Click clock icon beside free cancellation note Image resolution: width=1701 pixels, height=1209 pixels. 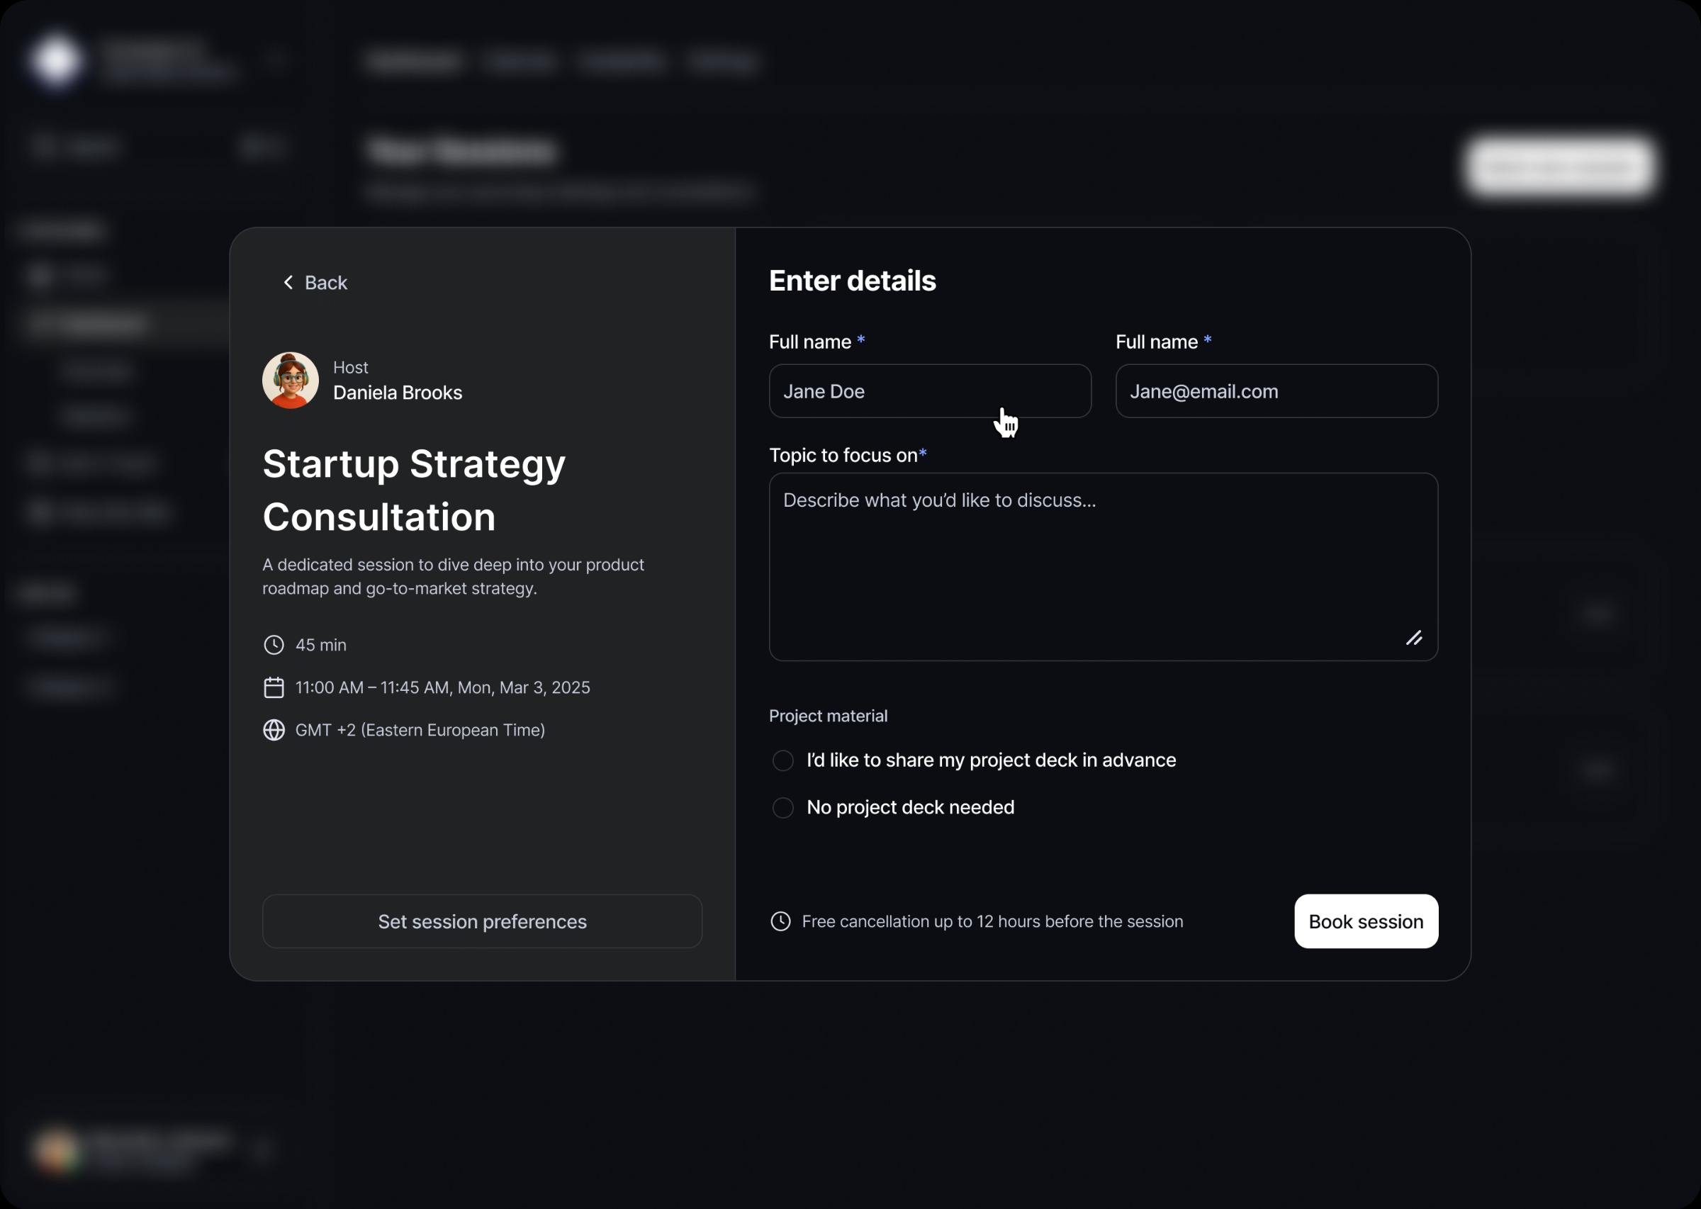780,921
